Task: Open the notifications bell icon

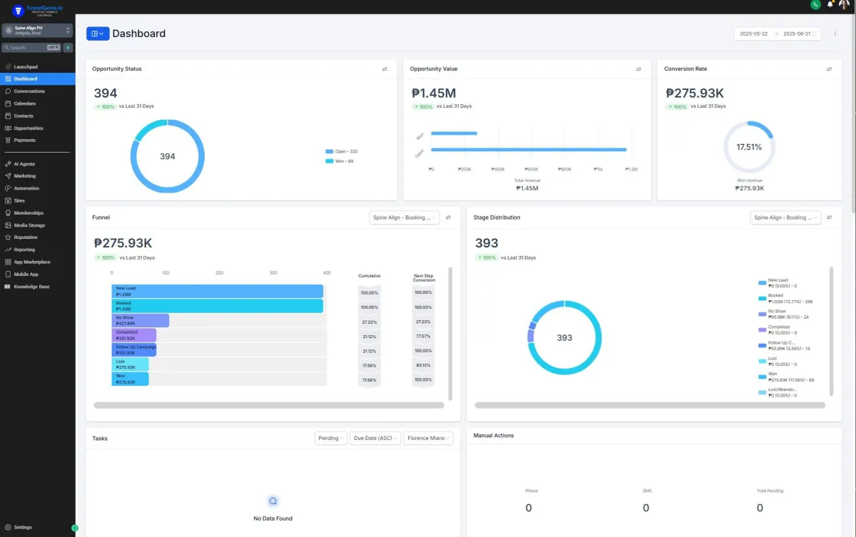Action: 830,4
